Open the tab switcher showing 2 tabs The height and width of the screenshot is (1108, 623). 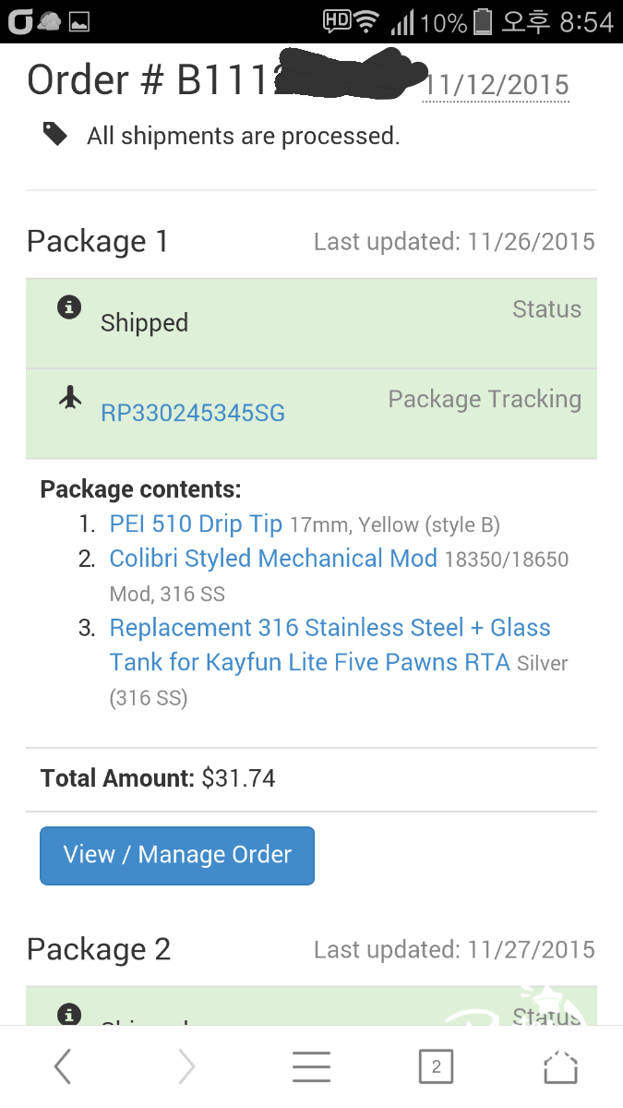pos(436,1067)
